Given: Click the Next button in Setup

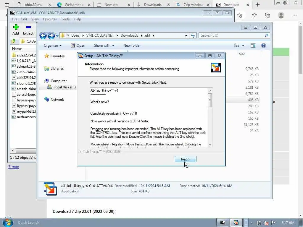Looking at the screenshot, I should point(186,159).
